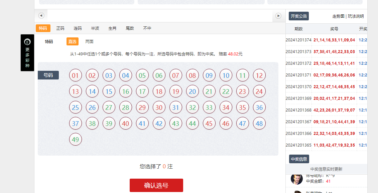The width and height of the screenshot is (378, 193).
Task: Open the 开奖公告 announcements
Action: pos(299,16)
